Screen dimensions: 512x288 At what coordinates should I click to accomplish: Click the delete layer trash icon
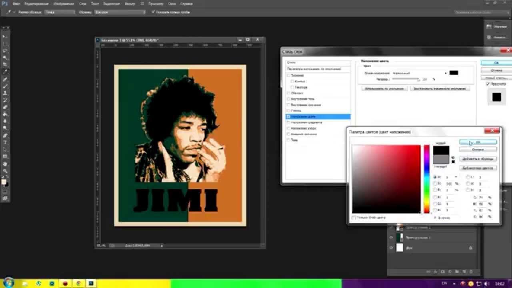pyautogui.click(x=471, y=272)
